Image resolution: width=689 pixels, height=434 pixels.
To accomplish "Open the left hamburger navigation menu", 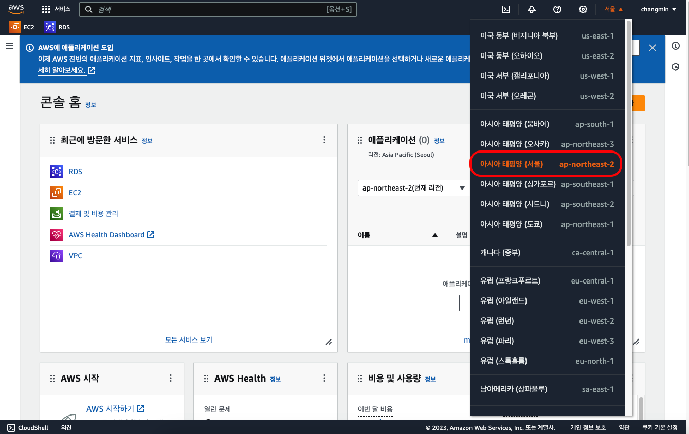I will pyautogui.click(x=9, y=46).
